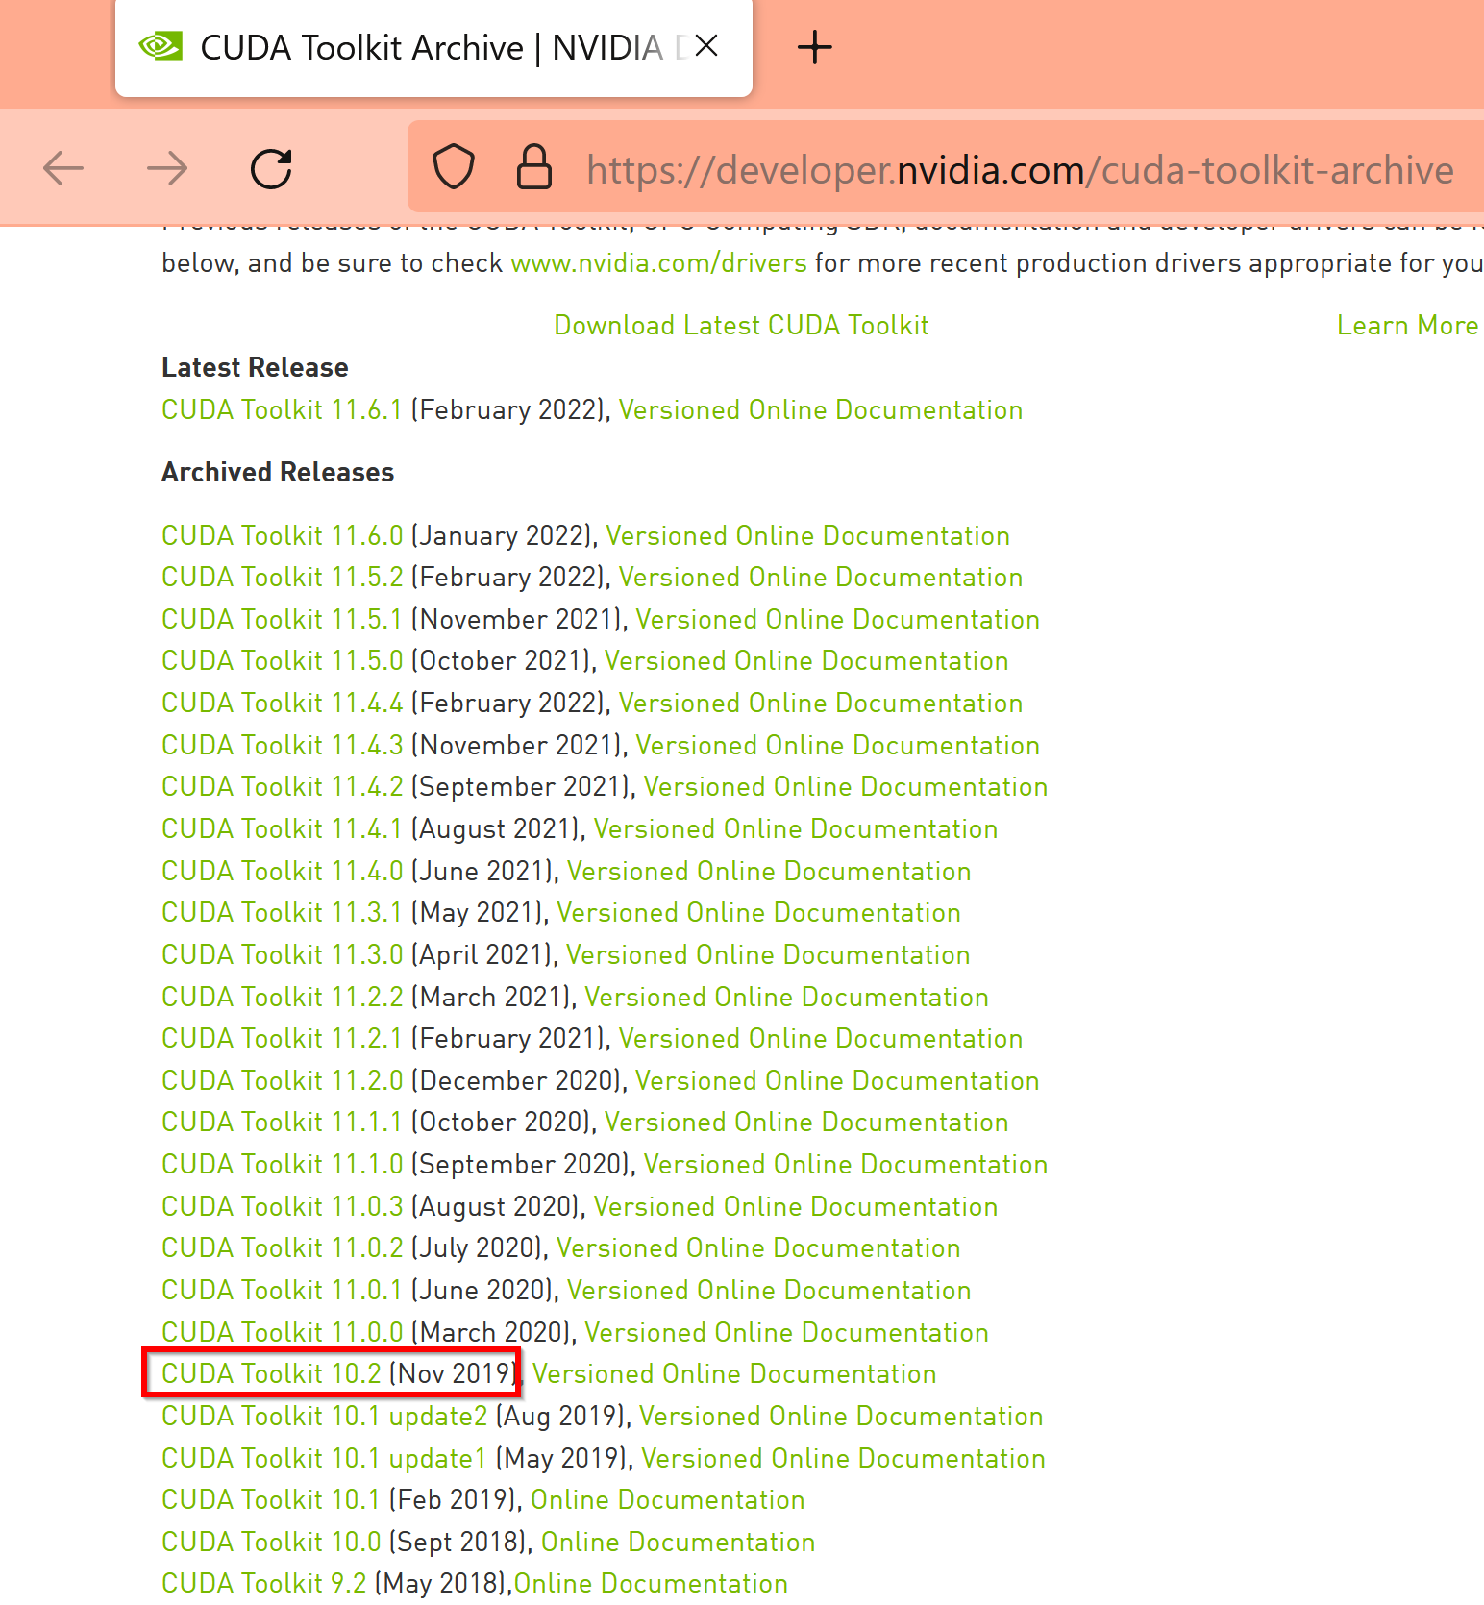Open Online Documentation for 9.2 May 2018
Screen dimensions: 1484x1605
click(x=651, y=1584)
